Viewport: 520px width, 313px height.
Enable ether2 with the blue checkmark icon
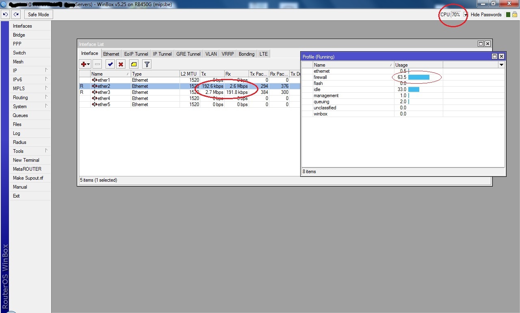(110, 64)
